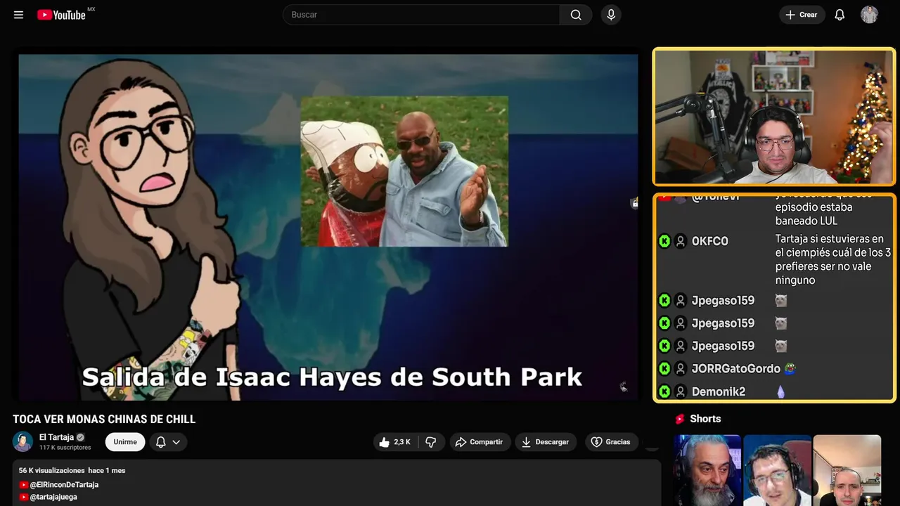
Task: Click the Demonik2 chat username
Action: tap(719, 391)
